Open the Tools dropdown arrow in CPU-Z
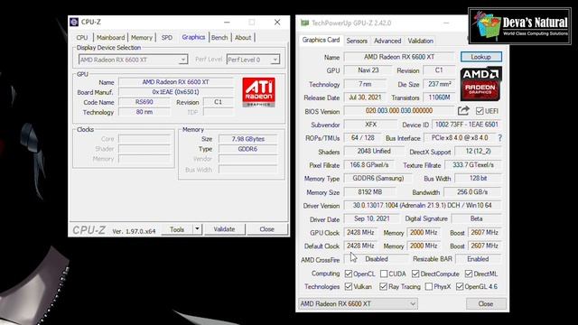This screenshot has height=325, width=578. [197, 229]
